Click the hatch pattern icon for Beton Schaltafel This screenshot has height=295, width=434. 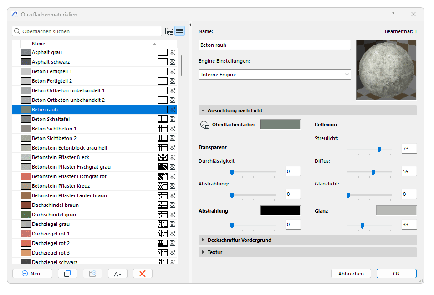pos(162,119)
